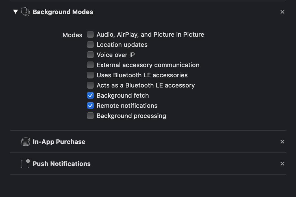This screenshot has height=197, width=296.
Task: Click the Background Modes heading text
Action: click(x=63, y=12)
